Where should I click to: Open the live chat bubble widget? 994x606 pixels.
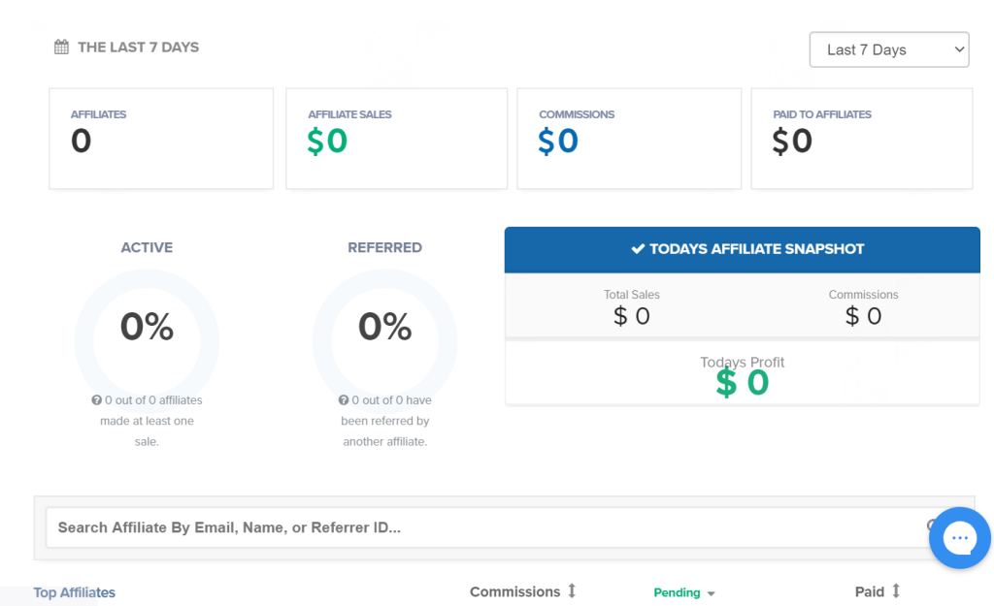pos(959,537)
